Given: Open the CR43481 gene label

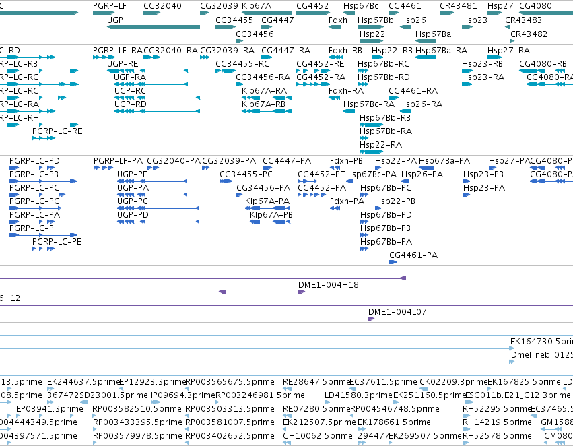Looking at the screenshot, I should pyautogui.click(x=459, y=6).
